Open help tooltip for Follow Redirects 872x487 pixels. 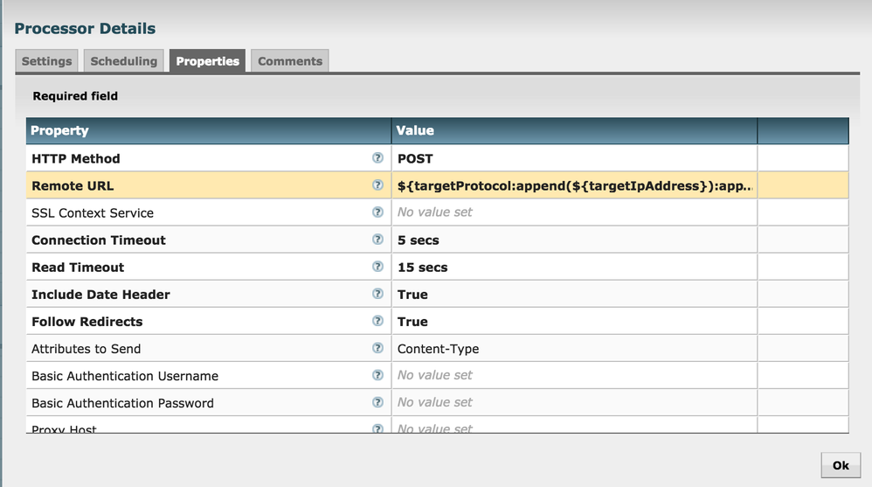(377, 321)
